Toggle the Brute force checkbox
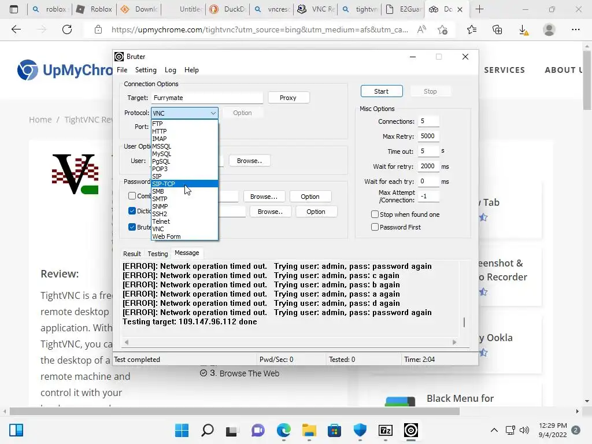This screenshot has width=592, height=444. [x=132, y=227]
